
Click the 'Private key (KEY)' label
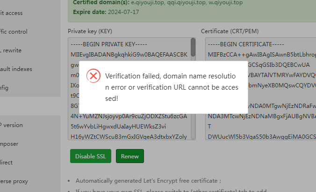(x=90, y=31)
